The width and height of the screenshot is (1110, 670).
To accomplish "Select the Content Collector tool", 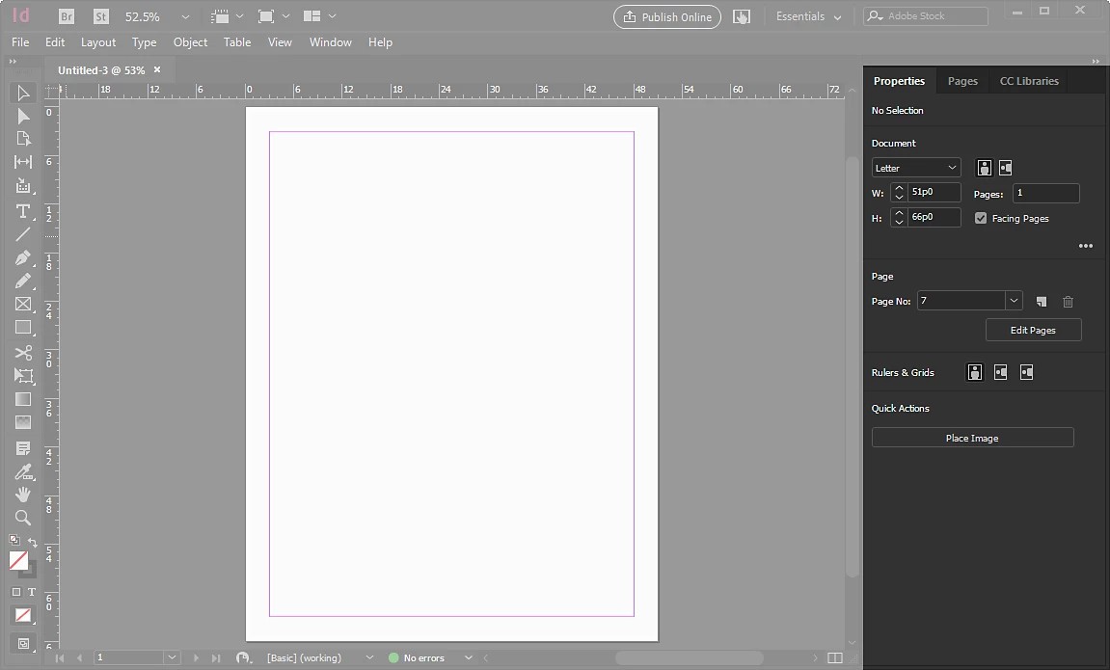I will 22,186.
